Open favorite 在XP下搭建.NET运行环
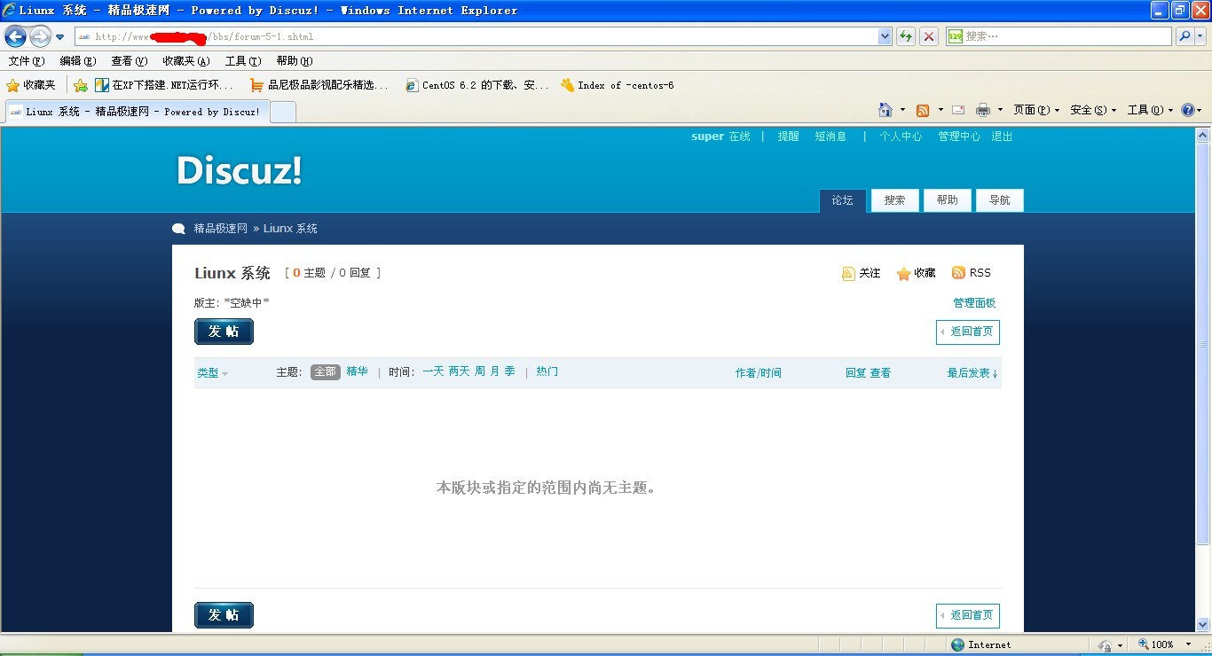Viewport: 1212px width, 656px height. click(x=164, y=85)
